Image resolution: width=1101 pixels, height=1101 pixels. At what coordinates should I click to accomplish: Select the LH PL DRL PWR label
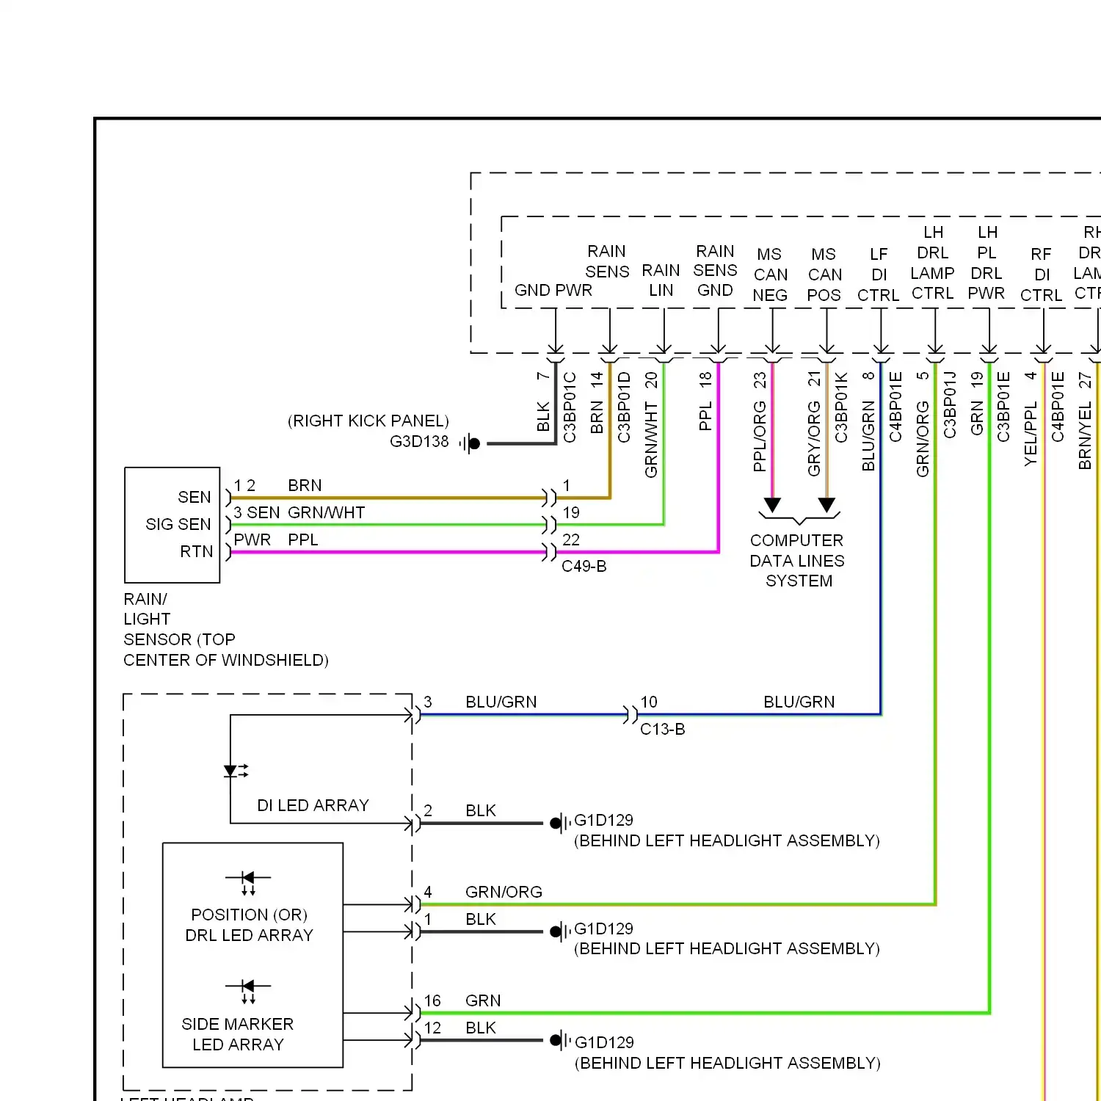pyautogui.click(x=986, y=263)
